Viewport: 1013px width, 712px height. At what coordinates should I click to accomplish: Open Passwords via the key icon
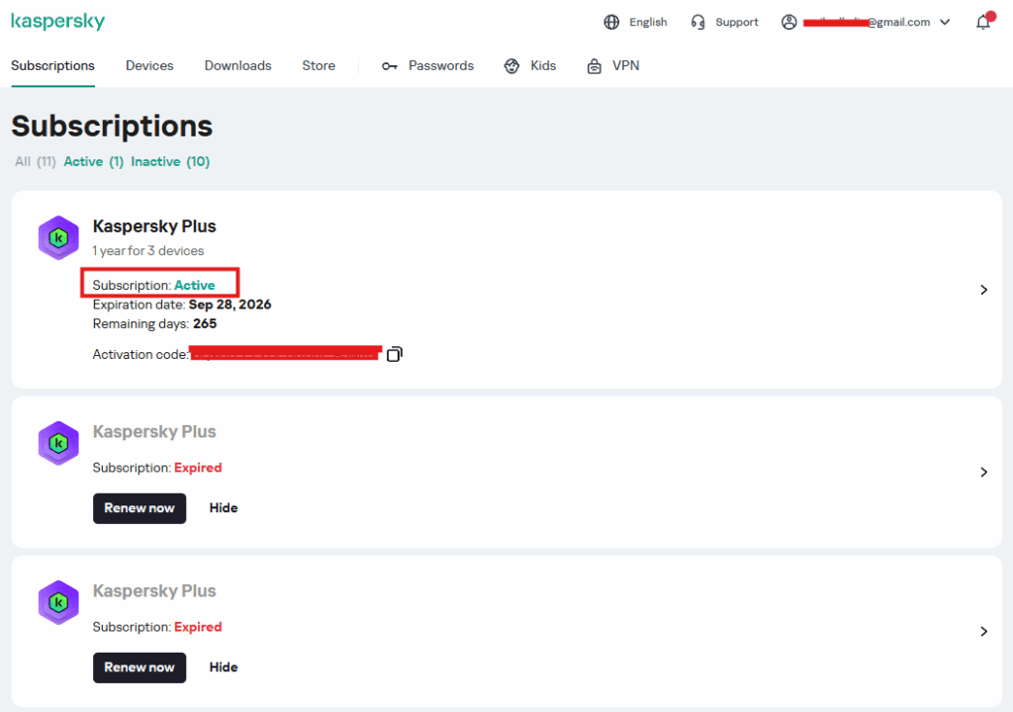pyautogui.click(x=390, y=66)
